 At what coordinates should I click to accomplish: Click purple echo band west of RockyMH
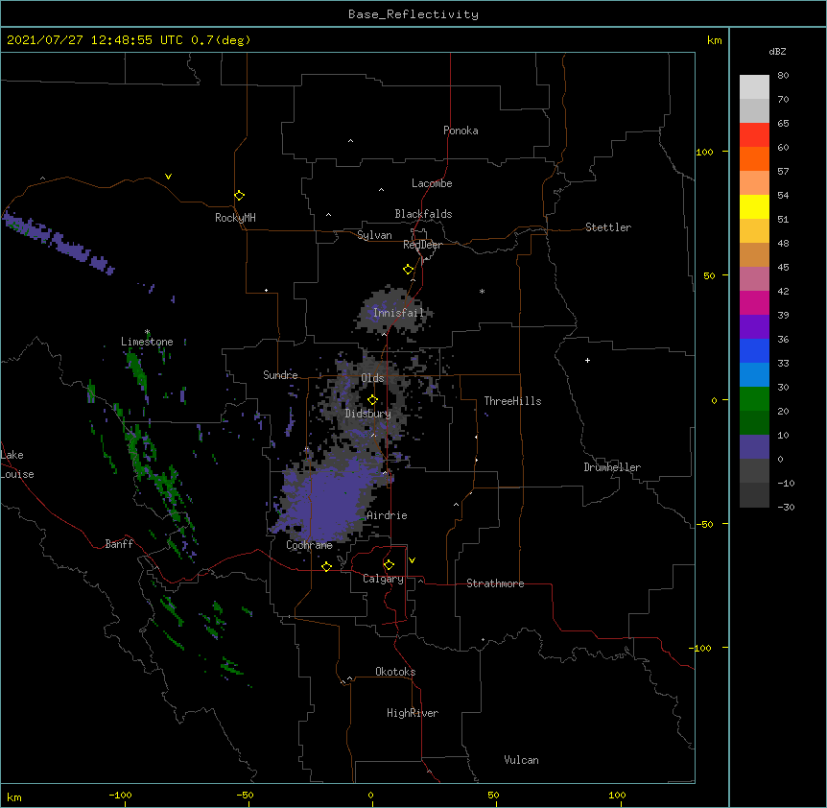click(58, 242)
